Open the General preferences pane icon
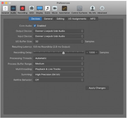This screenshot has height=119, width=127. [5, 8]
